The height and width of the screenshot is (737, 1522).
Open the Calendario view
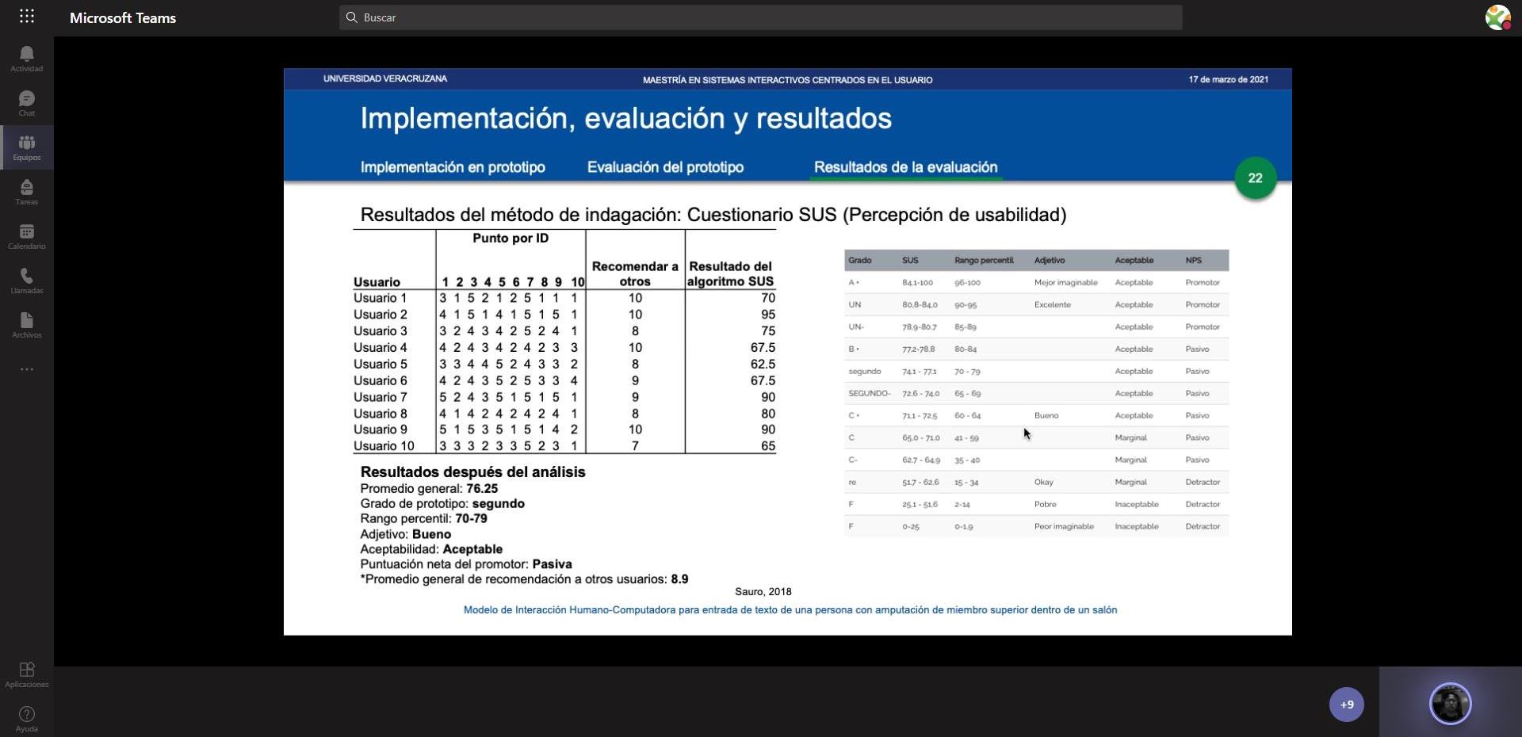(26, 236)
